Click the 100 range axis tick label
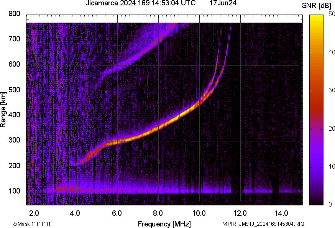 (x=15, y=191)
